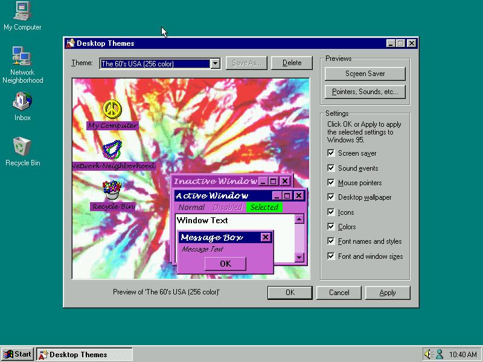
Task: Click the Windows logo on Start button
Action: (x=8, y=354)
